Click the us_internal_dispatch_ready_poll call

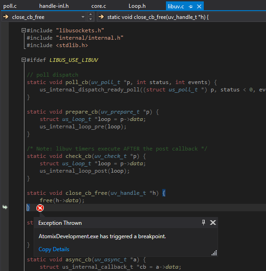[x=89, y=90]
